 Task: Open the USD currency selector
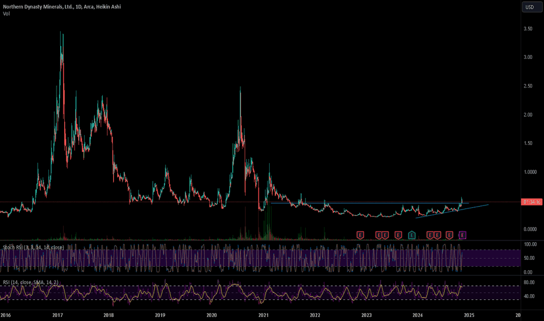click(x=532, y=7)
